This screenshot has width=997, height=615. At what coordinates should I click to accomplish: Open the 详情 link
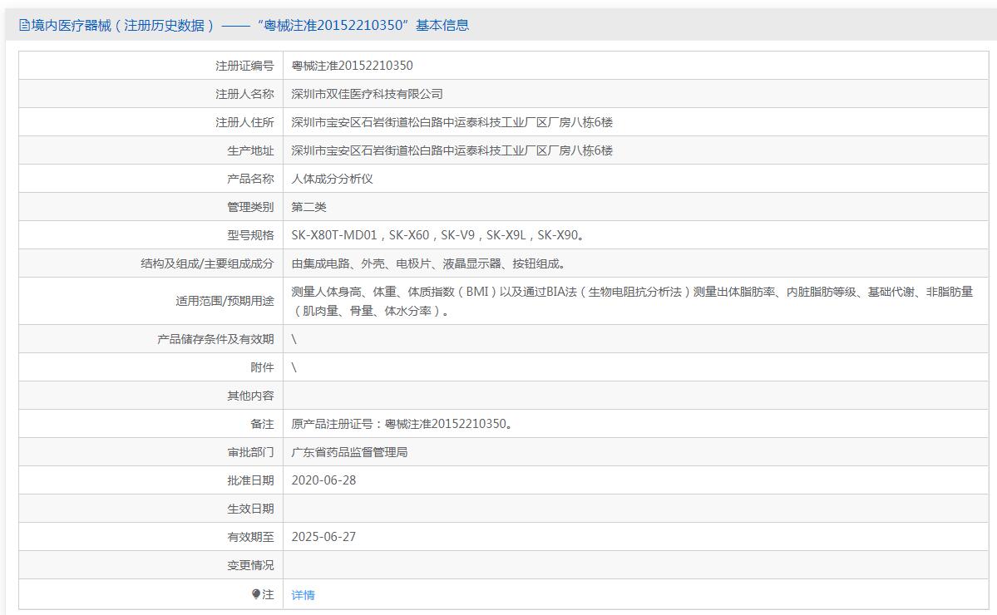coord(303,595)
